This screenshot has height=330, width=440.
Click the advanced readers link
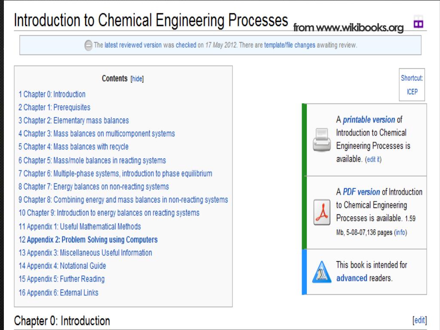click(351, 278)
